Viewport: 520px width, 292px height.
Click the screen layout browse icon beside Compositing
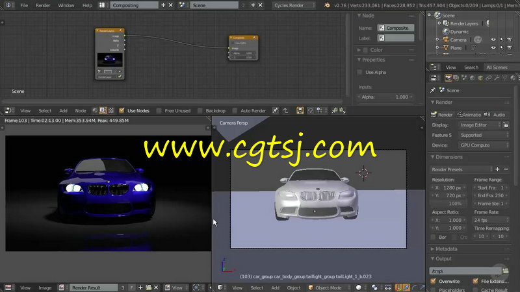(102, 5)
